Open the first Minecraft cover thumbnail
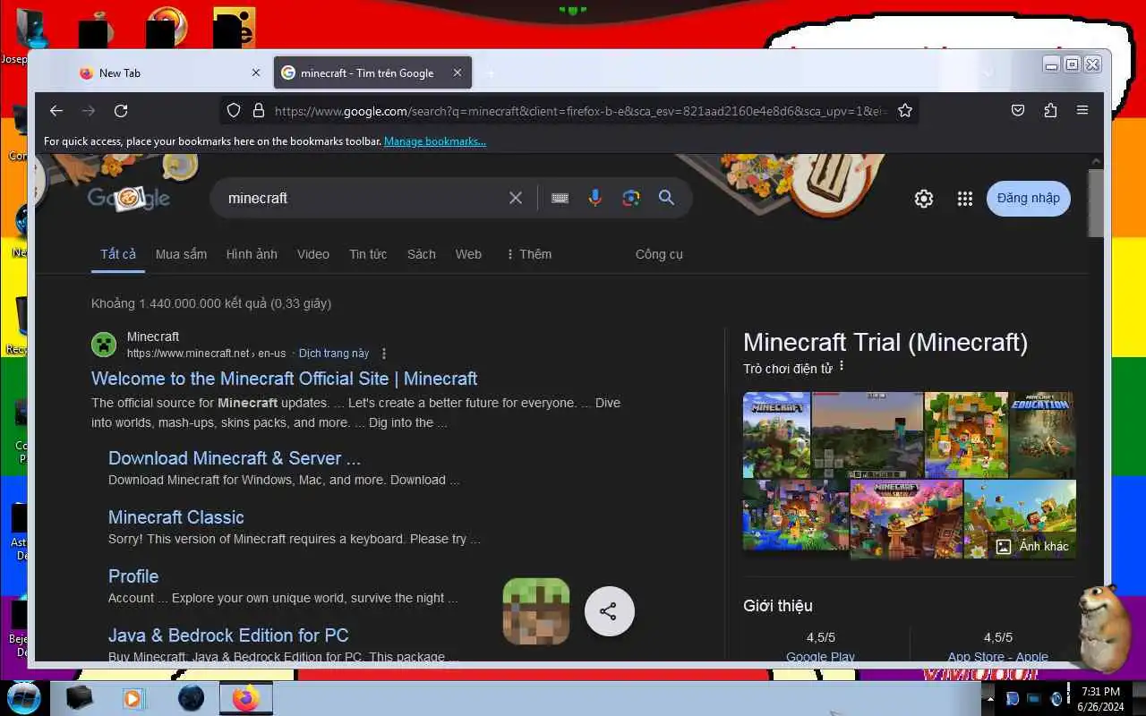This screenshot has width=1146, height=716. 776,434
